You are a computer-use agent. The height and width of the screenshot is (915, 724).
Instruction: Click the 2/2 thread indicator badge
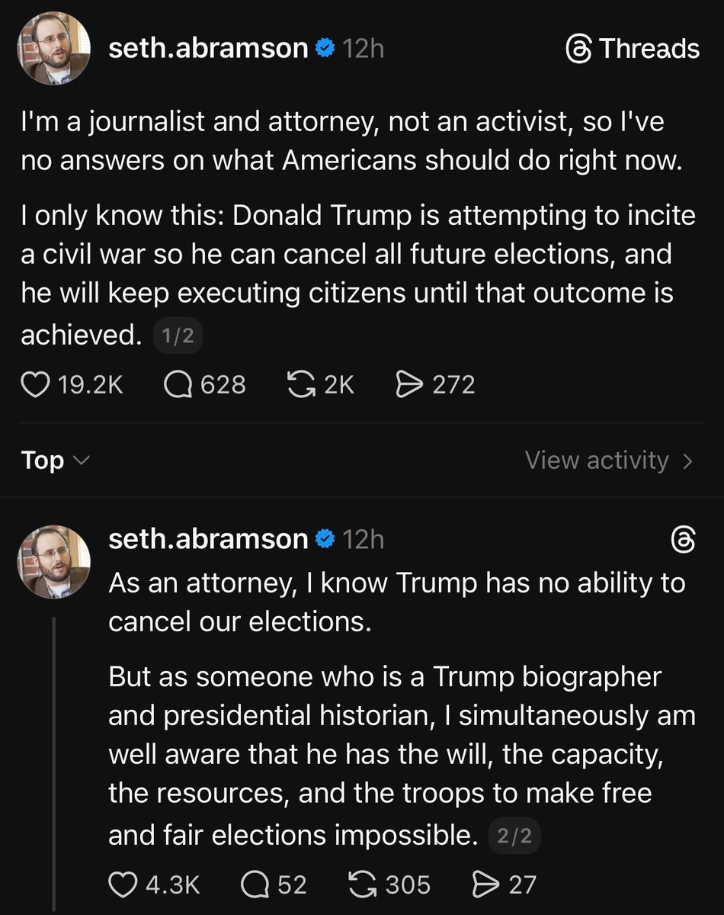(x=516, y=836)
